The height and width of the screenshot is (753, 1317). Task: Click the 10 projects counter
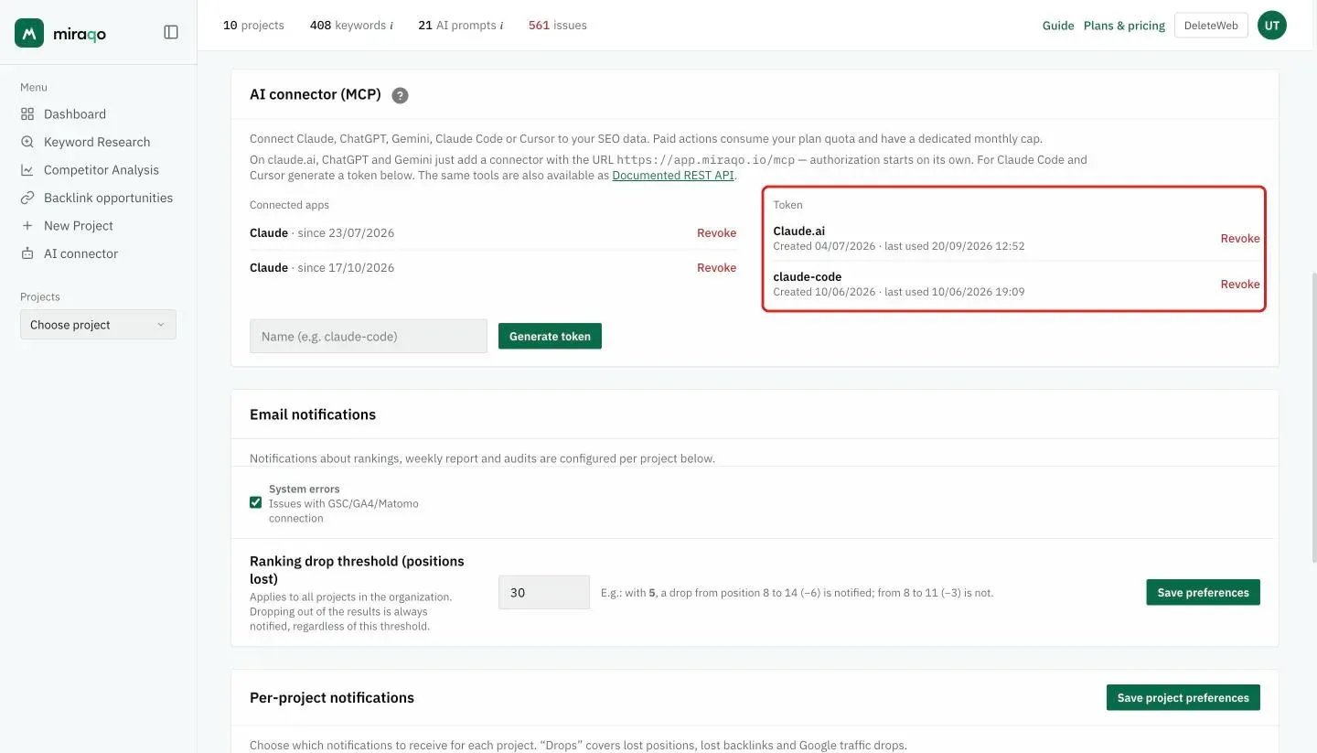[x=253, y=26]
